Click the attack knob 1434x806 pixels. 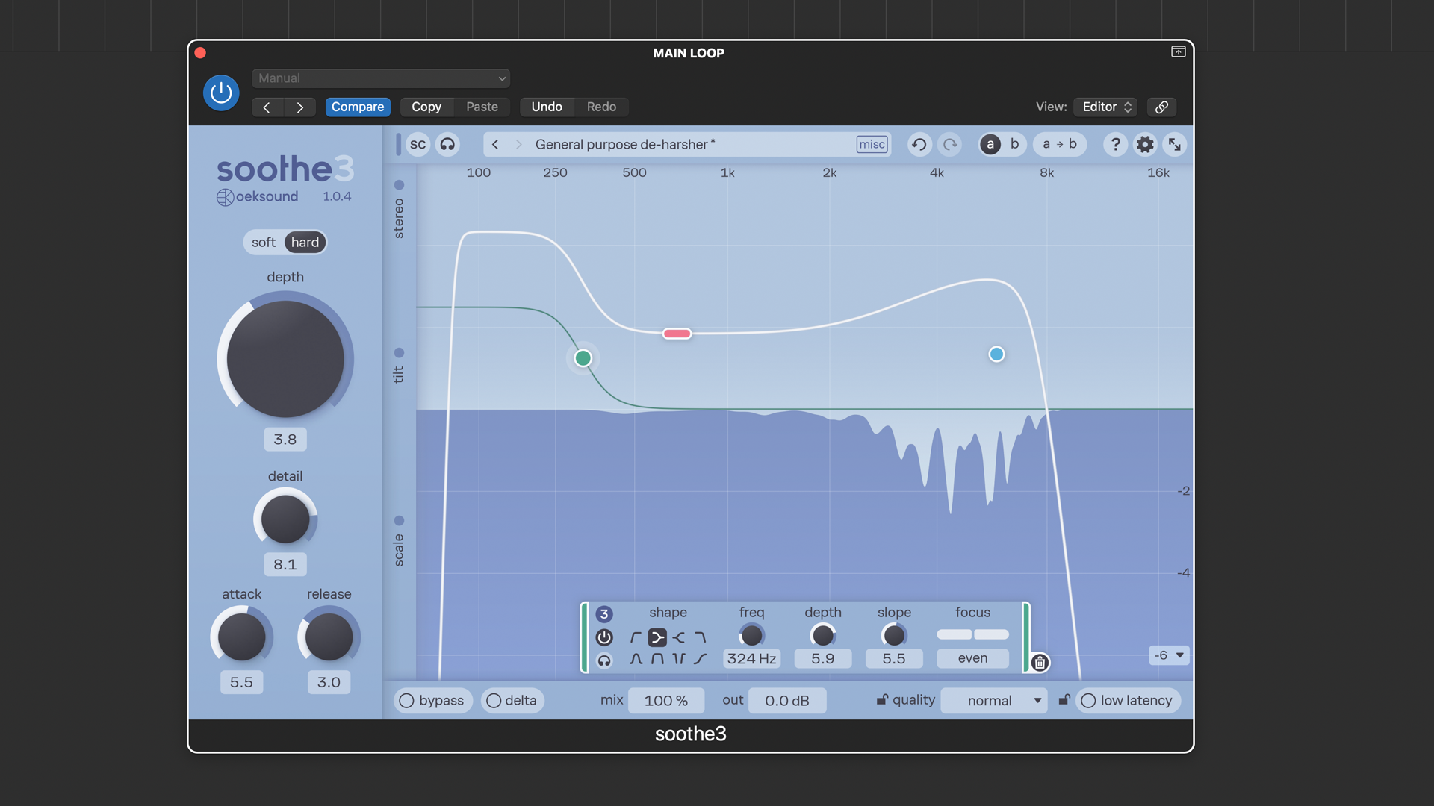click(x=241, y=637)
